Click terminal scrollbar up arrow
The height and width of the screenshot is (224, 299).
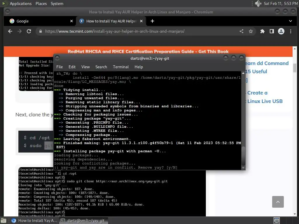(243, 73)
